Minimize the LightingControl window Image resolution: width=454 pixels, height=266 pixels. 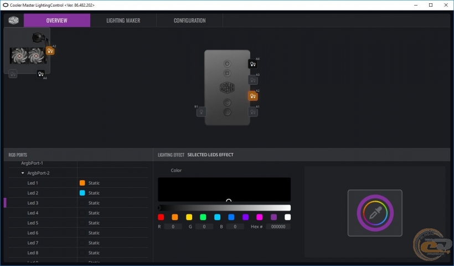pos(416,5)
